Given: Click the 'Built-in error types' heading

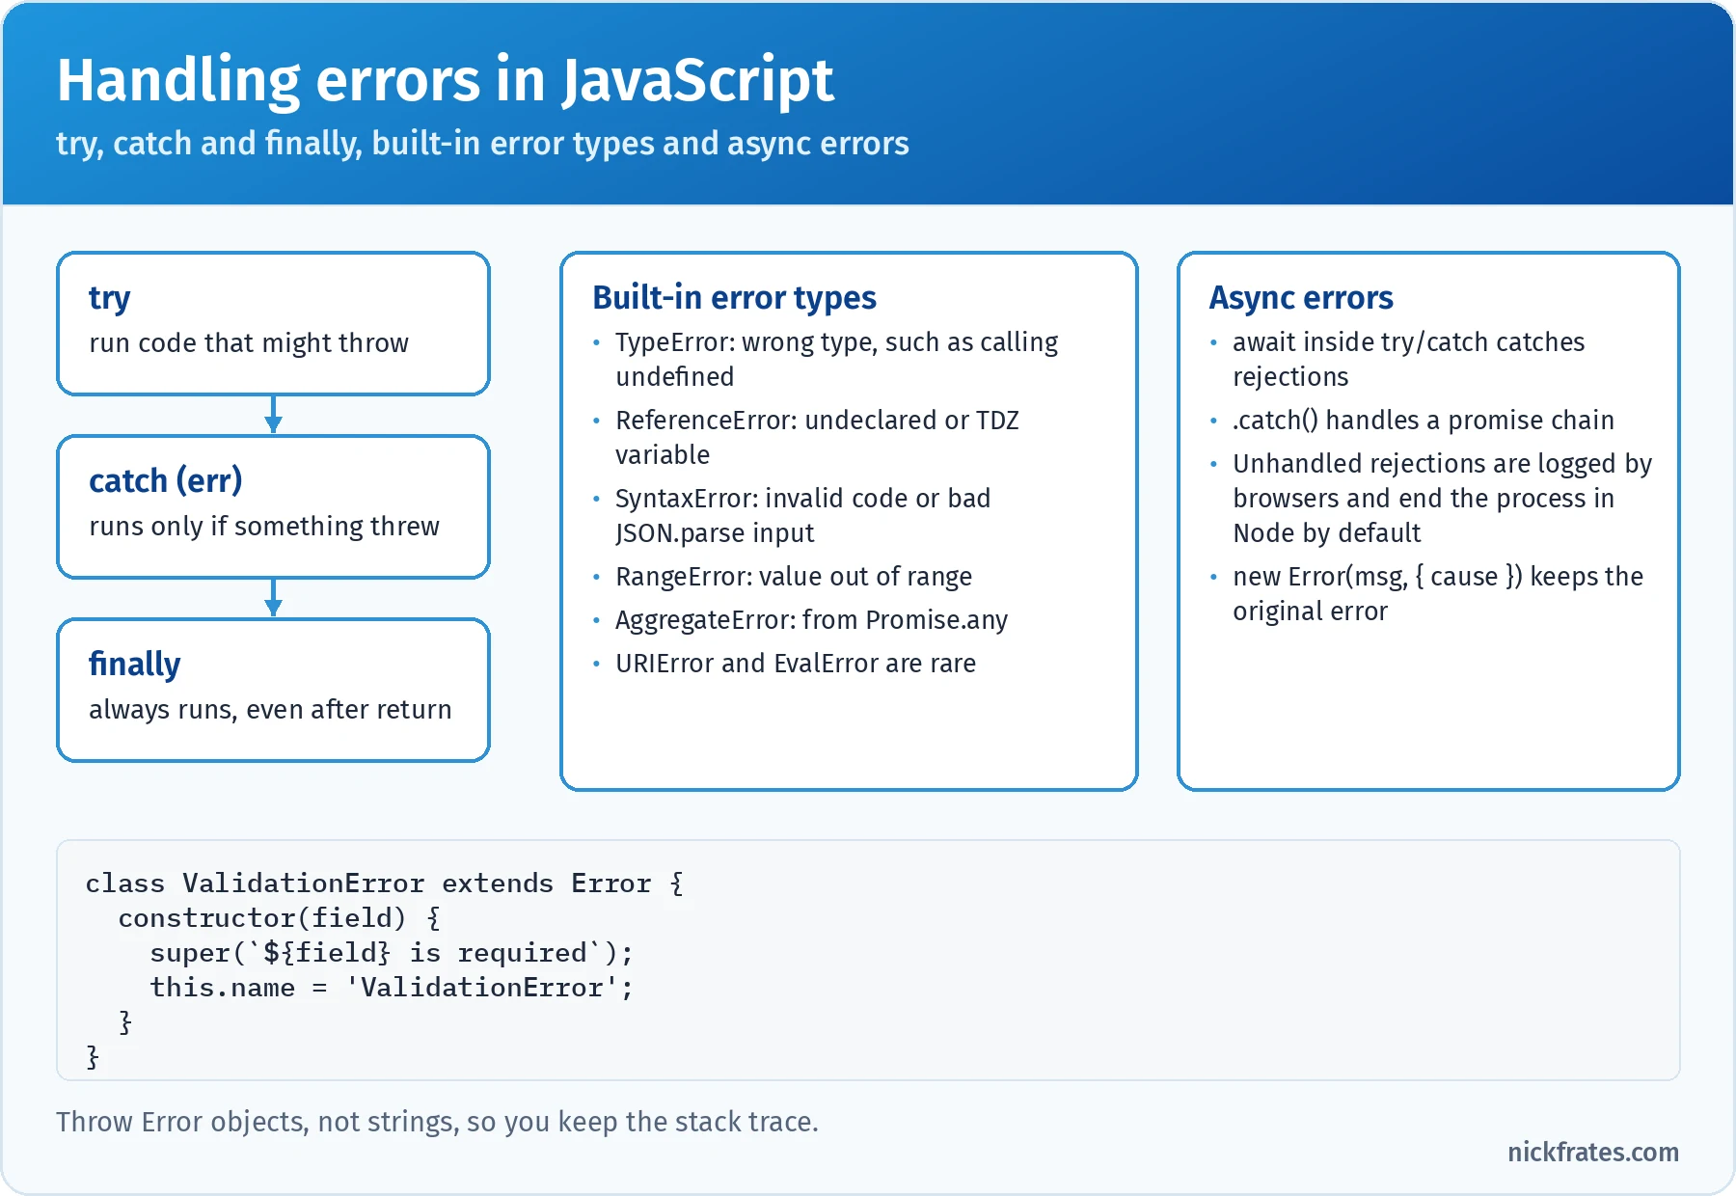Looking at the screenshot, I should point(734,298).
